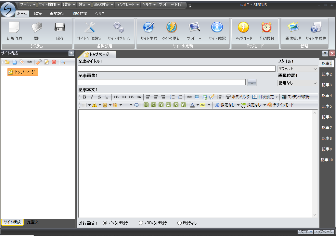Image resolution: width=336 pixels, height=236 pixels.
Task: Insert H3 heading tag
Action: pos(116,97)
